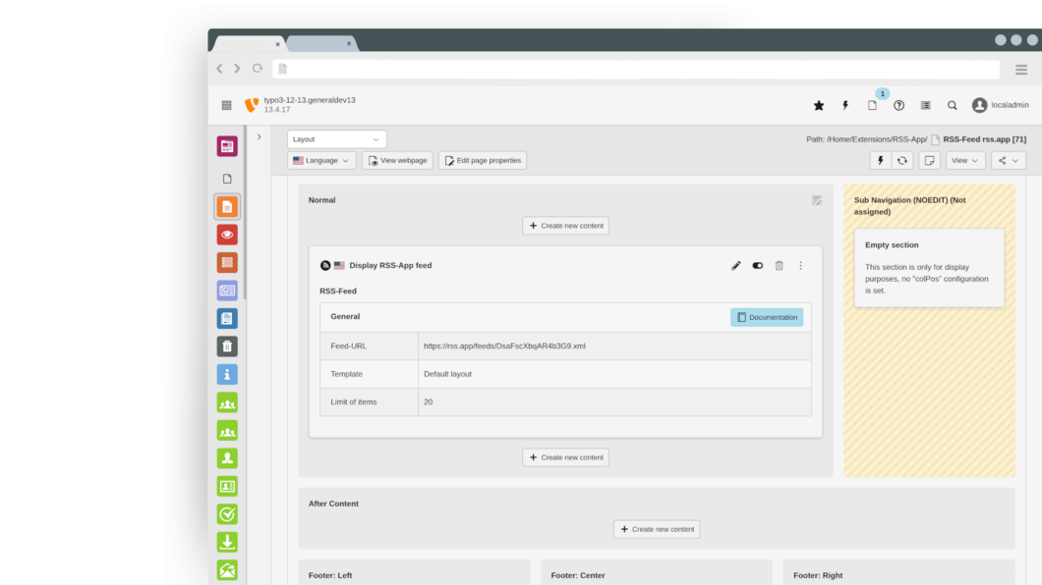
Task: Open the RSS feed Documentation button
Action: (x=767, y=316)
